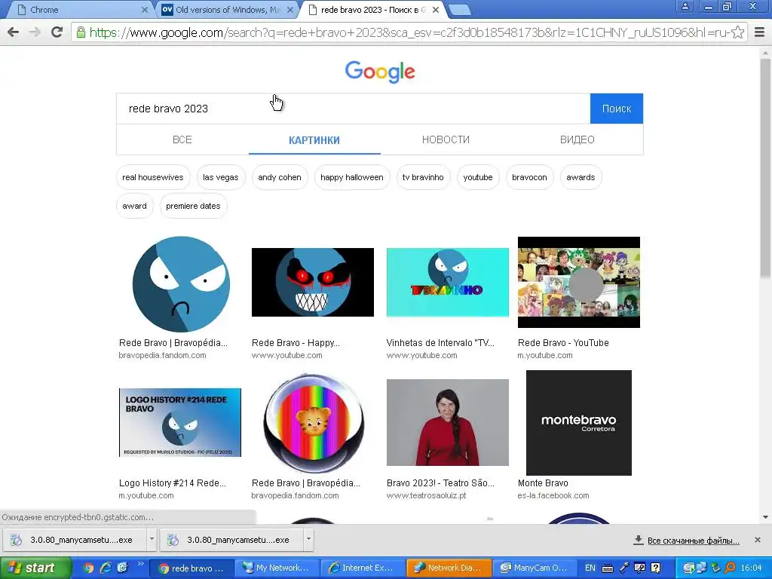Image resolution: width=772 pixels, height=579 pixels.
Task: Close the 'rede bravo 2023' tab
Action: coord(436,10)
